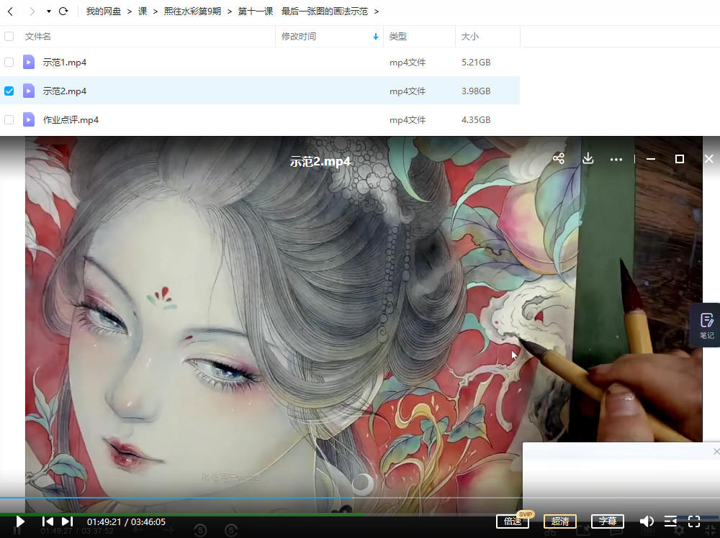Check the 示范1.mp4 checkbox
This screenshot has height=538, width=720.
coord(9,63)
